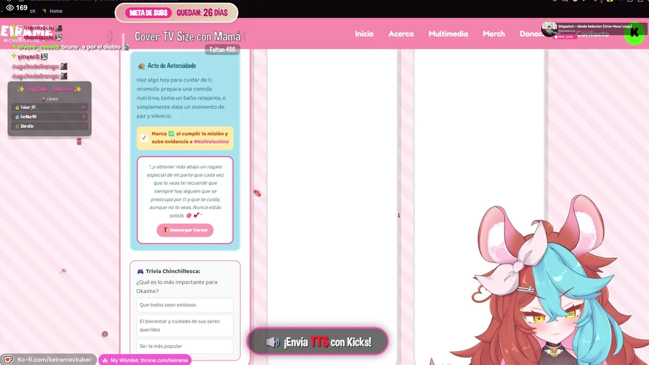Click the trivia question about Okaime
This screenshot has width=649, height=365.
pos(176,286)
